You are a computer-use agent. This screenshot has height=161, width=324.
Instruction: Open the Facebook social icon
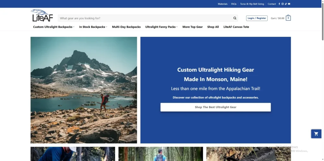coord(279,4)
